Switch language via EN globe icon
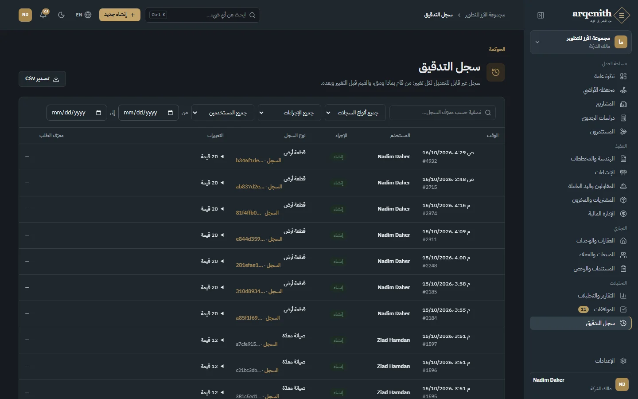 [83, 15]
